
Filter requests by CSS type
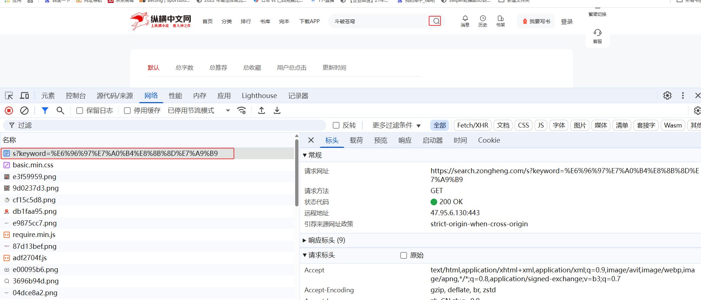524,125
